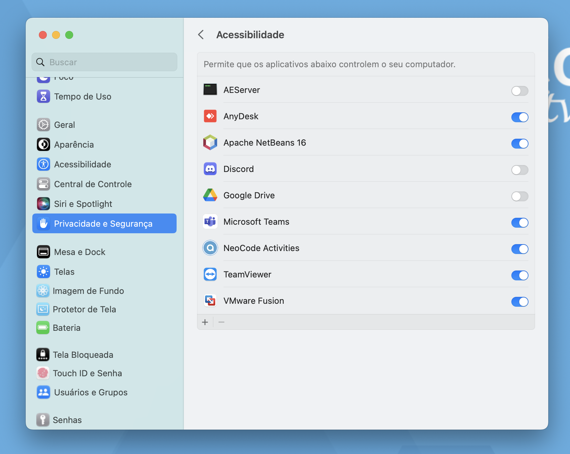570x454 pixels.
Task: Click the Tela Bloqueada lock icon
Action: [43, 355]
